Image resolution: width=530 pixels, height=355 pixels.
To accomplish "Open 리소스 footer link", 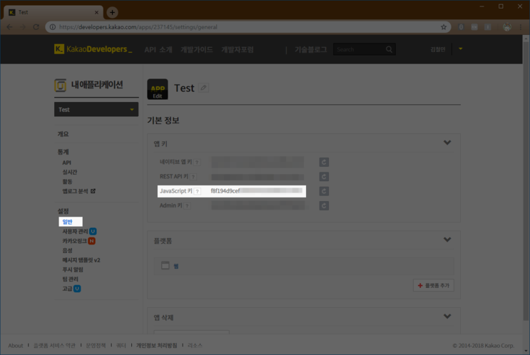I will pyautogui.click(x=195, y=346).
